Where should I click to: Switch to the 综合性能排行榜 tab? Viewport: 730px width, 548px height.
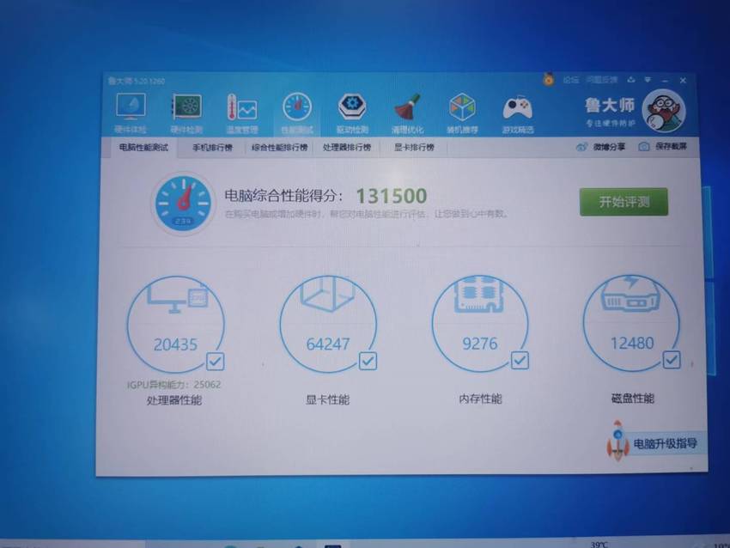[x=280, y=148]
